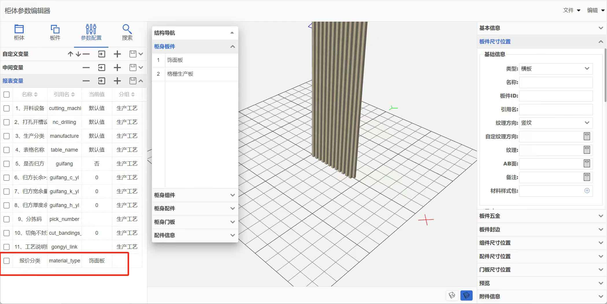This screenshot has width=607, height=304.
Task: Tick the checkbox for 5、是否归方
Action: pos(6,164)
